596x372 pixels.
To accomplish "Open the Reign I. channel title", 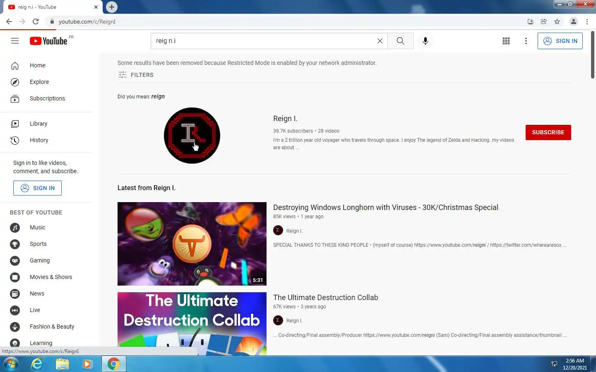I will (285, 119).
